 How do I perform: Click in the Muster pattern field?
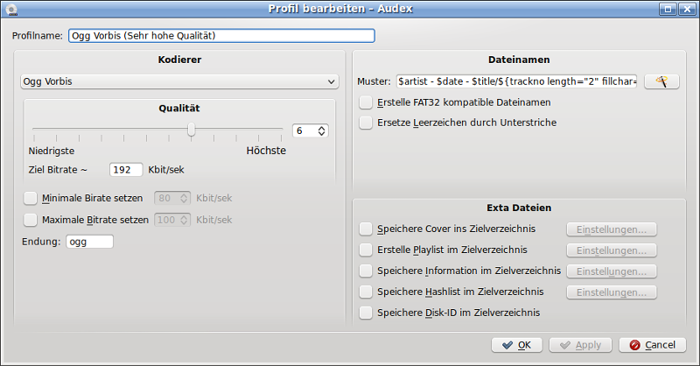tap(517, 81)
